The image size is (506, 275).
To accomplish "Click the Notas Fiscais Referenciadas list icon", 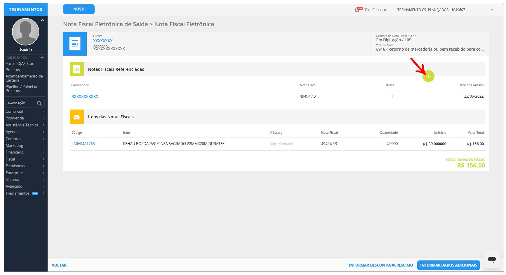I will pyautogui.click(x=77, y=69).
